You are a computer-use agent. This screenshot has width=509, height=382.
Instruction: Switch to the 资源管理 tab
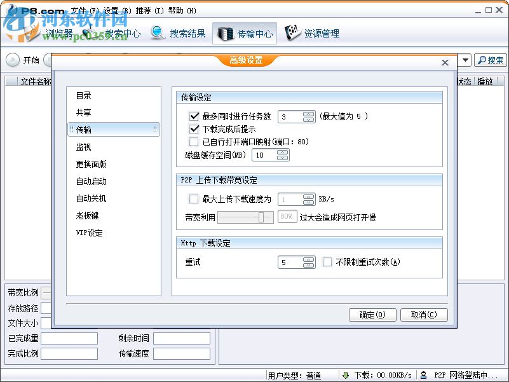coord(312,33)
